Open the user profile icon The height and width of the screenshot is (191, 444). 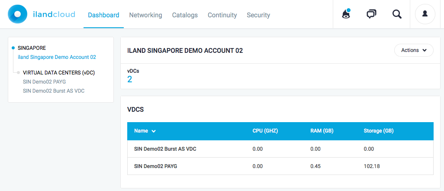[425, 14]
